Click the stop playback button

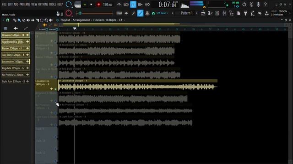(x=91, y=5)
